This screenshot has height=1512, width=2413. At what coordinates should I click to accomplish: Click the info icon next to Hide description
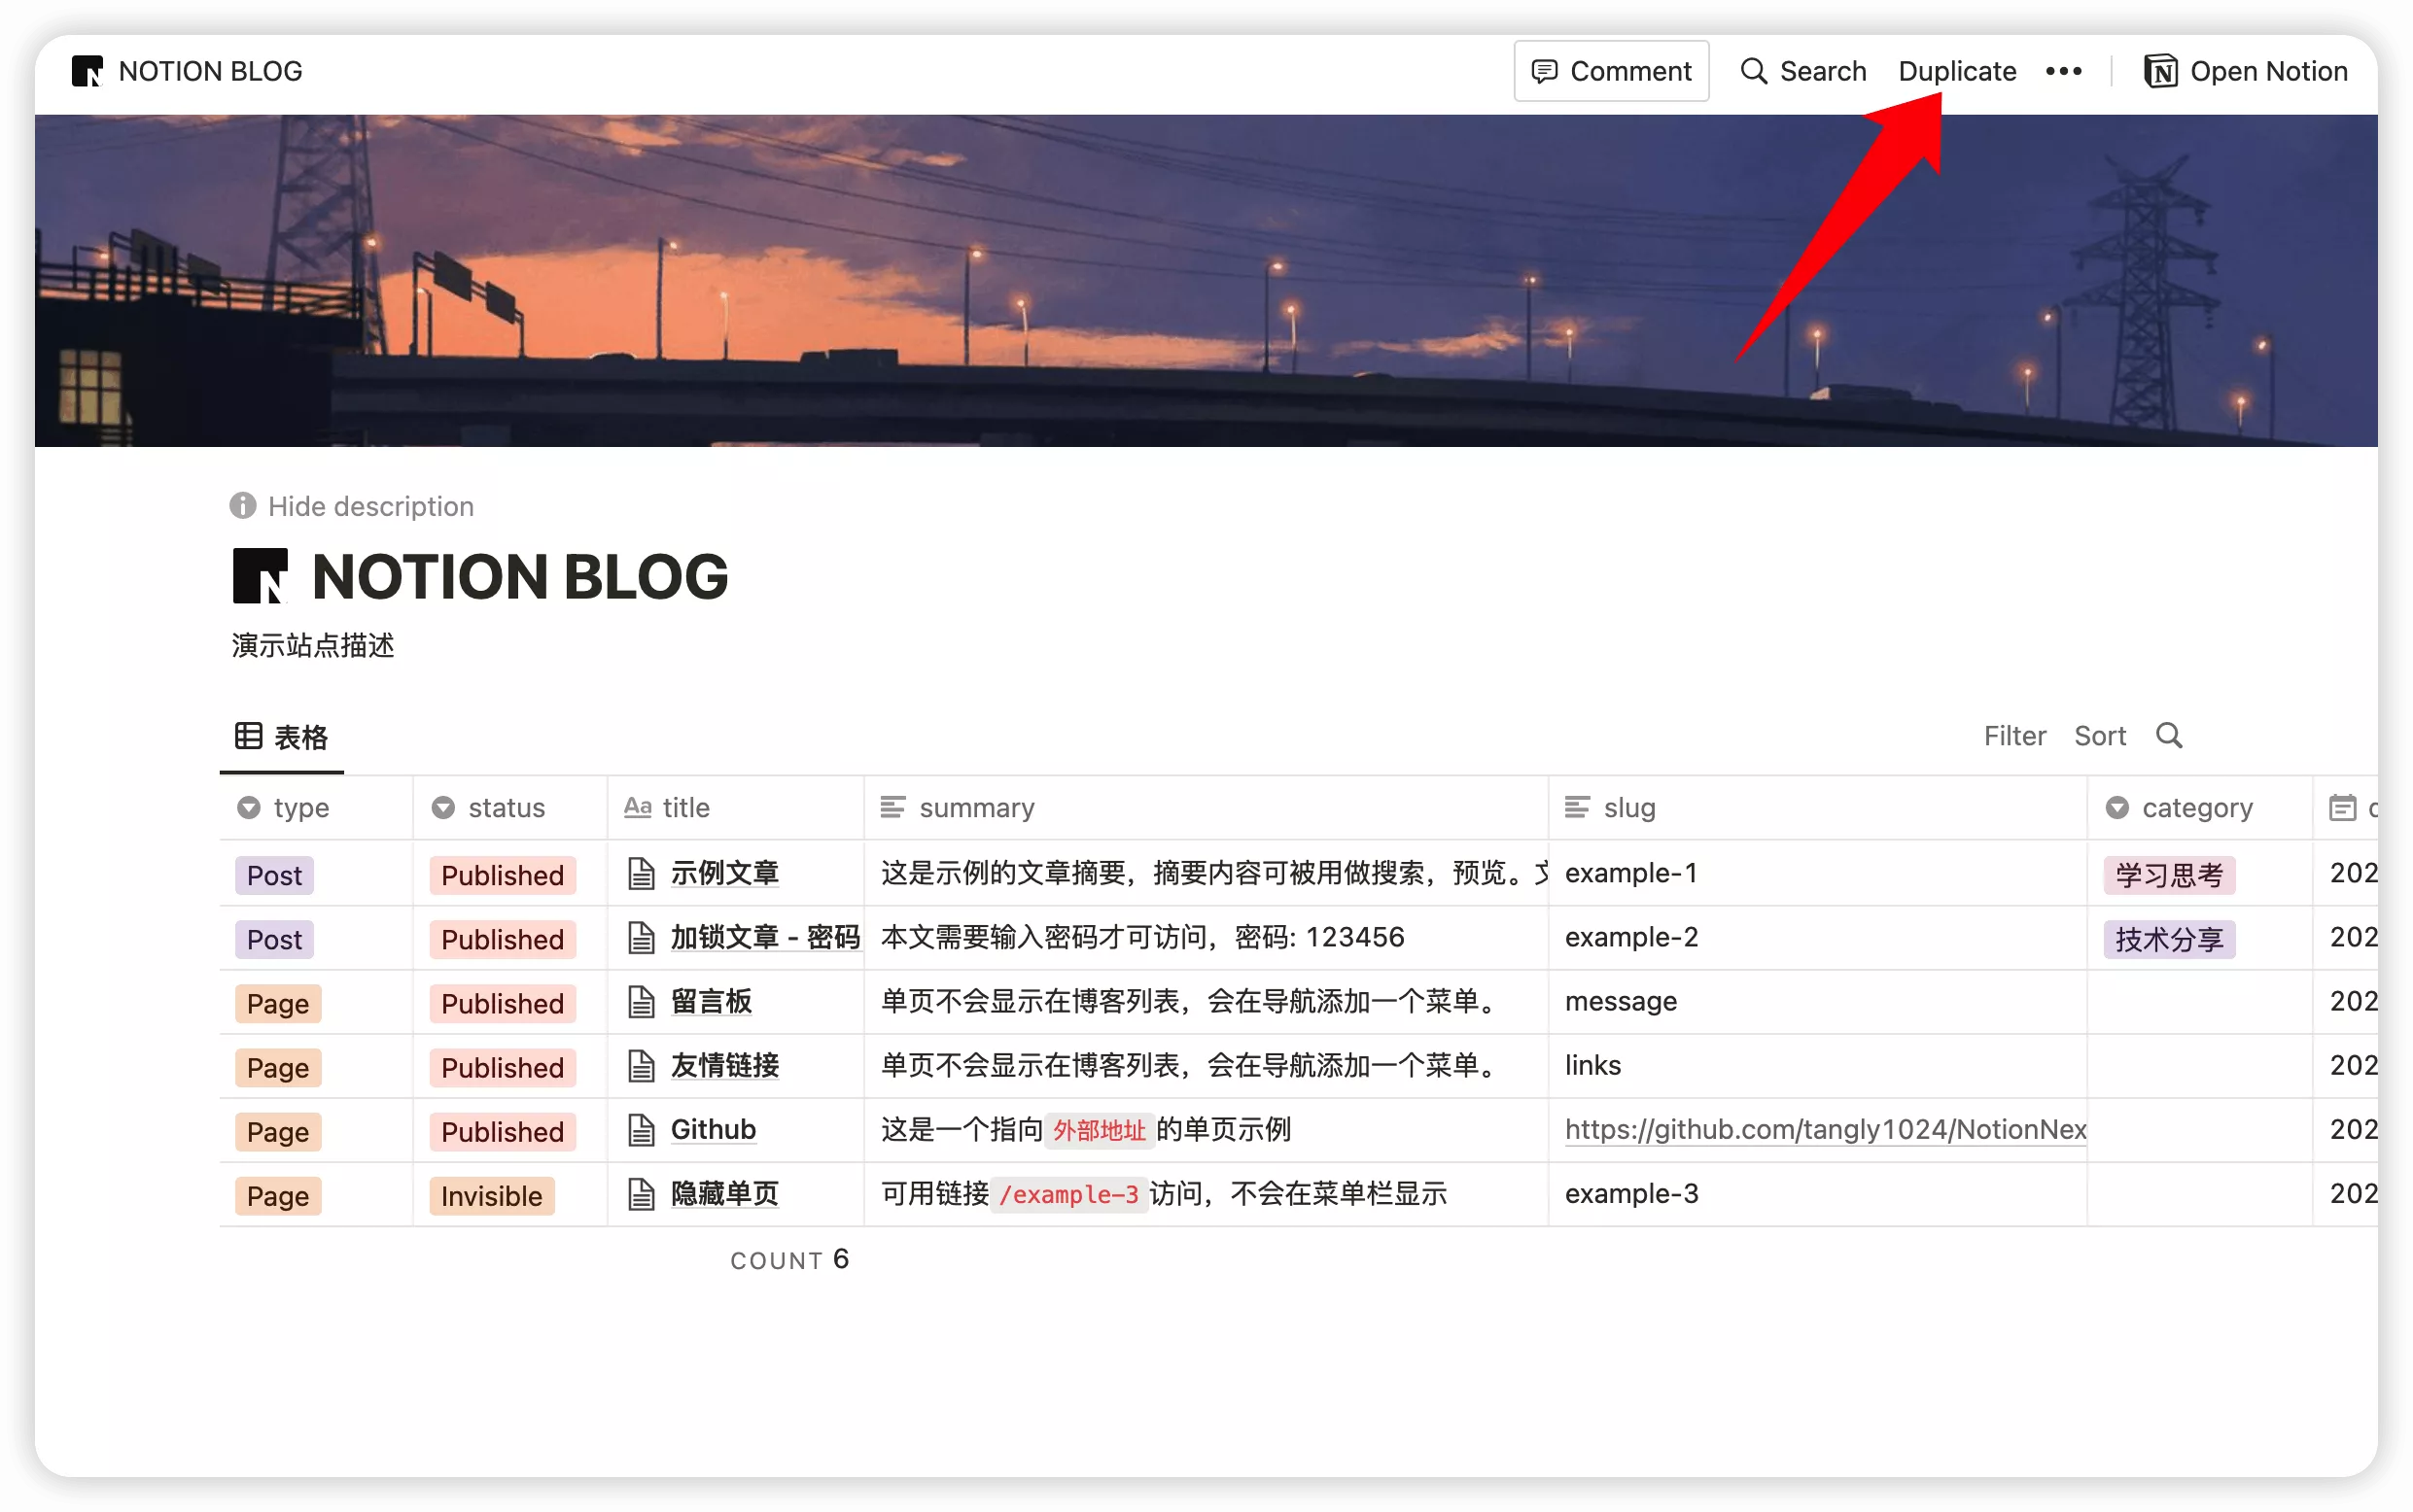click(x=243, y=506)
